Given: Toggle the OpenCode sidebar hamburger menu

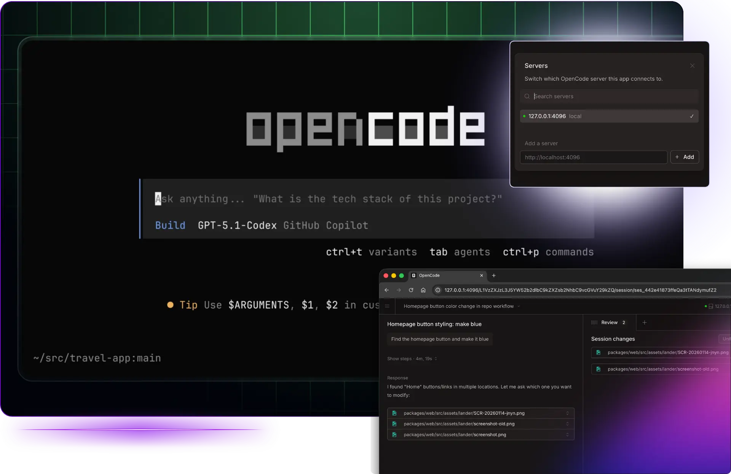Looking at the screenshot, I should click(387, 306).
